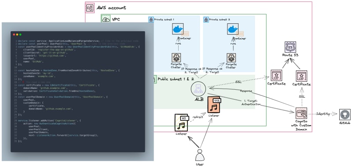Click the 'runs' label in Private subnet 1
Viewport: 352px width, 168px height.
178,44
